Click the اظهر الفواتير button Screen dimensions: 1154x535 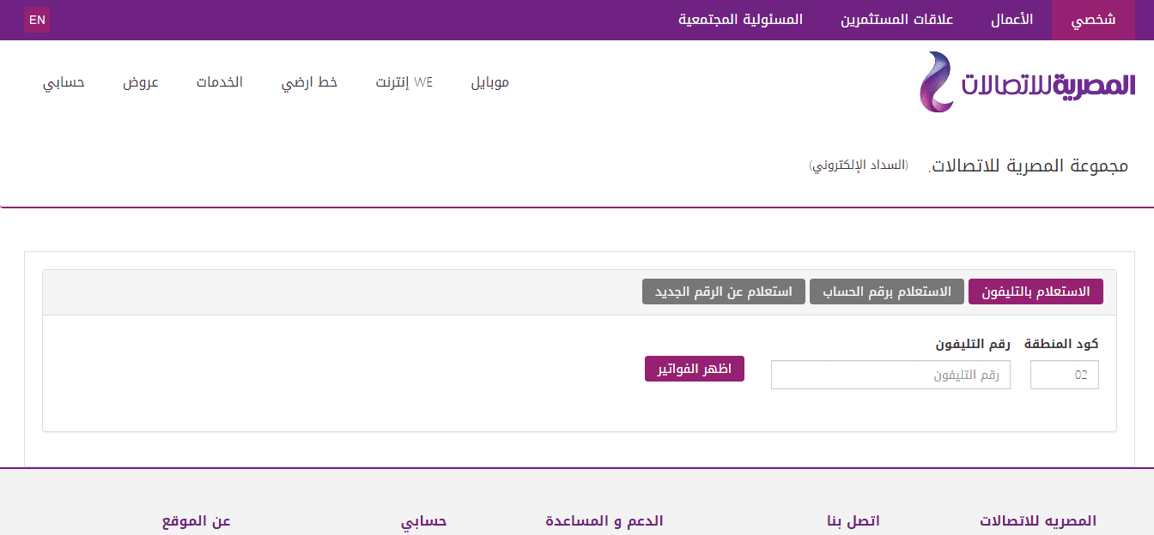[695, 369]
